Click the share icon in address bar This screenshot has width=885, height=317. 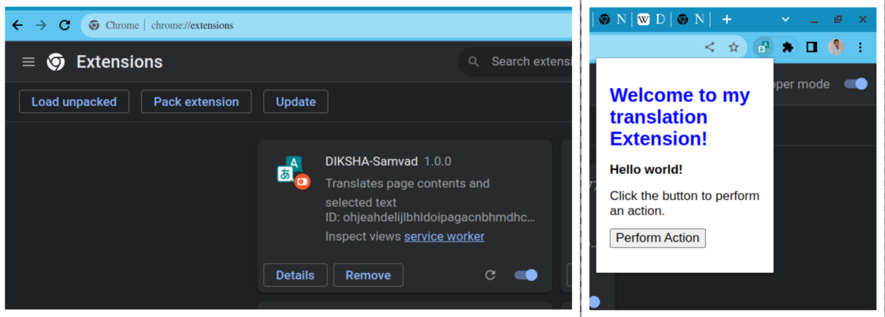(x=710, y=47)
